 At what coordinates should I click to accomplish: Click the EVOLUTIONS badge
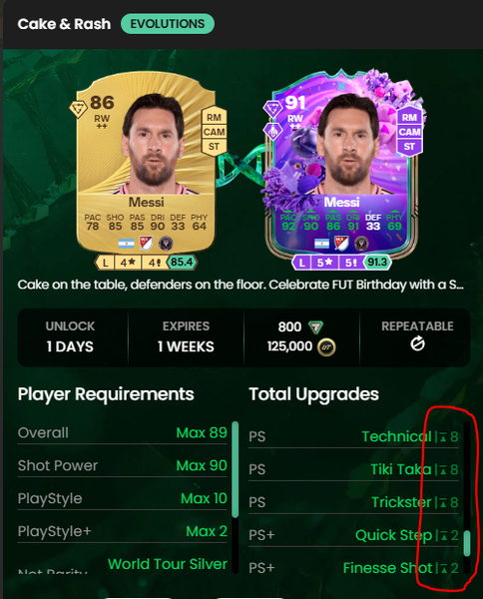168,24
